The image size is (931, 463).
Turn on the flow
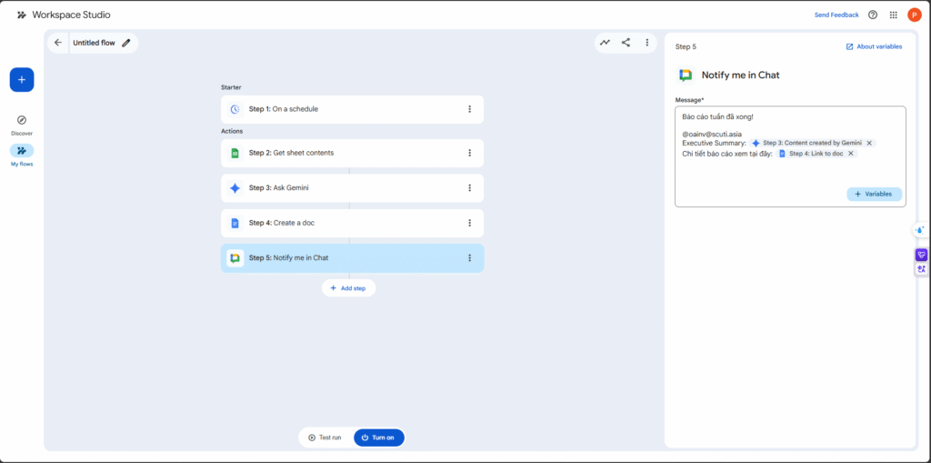(378, 438)
